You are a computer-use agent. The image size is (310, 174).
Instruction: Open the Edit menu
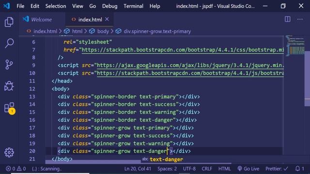pos(35,6)
